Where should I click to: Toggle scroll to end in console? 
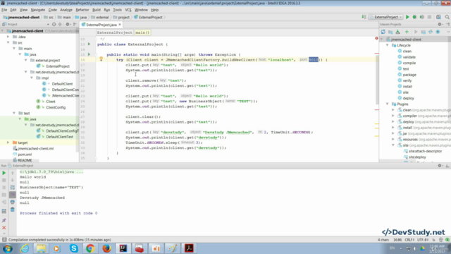pyautogui.click(x=13, y=195)
